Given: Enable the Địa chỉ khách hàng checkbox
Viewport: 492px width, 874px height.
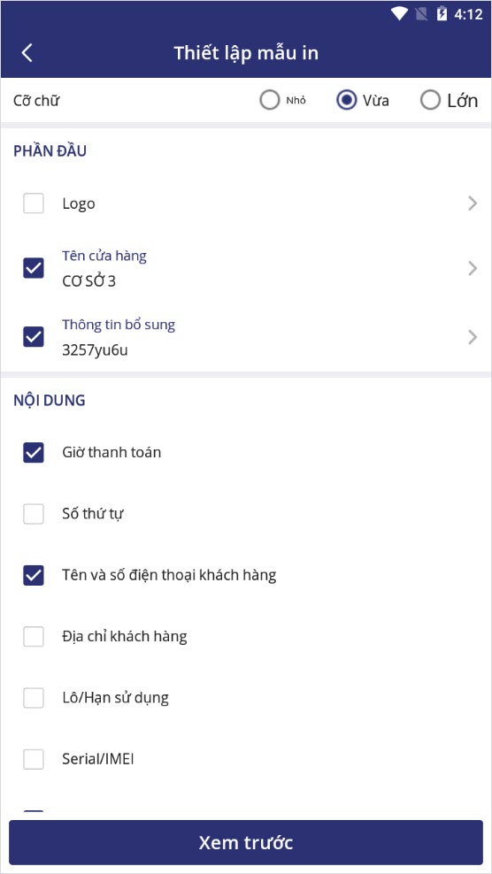Looking at the screenshot, I should [x=34, y=637].
